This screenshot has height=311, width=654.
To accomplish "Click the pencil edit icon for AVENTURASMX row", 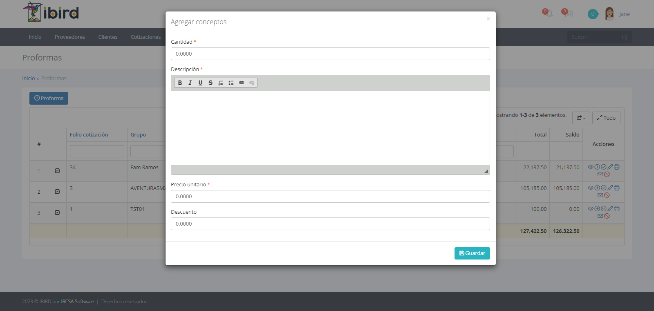I will click(x=610, y=188).
